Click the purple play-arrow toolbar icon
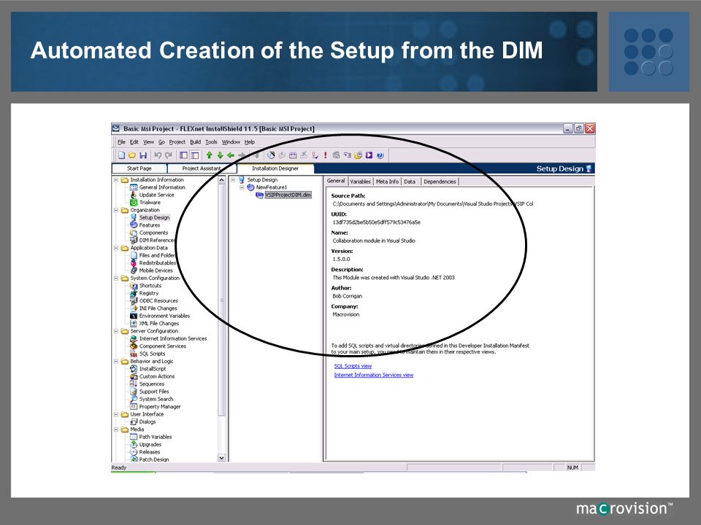 pyautogui.click(x=369, y=155)
